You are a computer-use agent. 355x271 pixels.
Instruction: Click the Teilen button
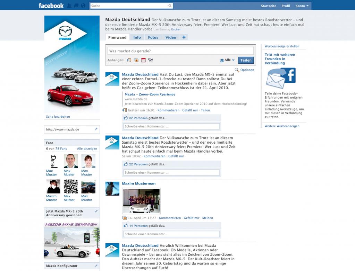click(246, 60)
